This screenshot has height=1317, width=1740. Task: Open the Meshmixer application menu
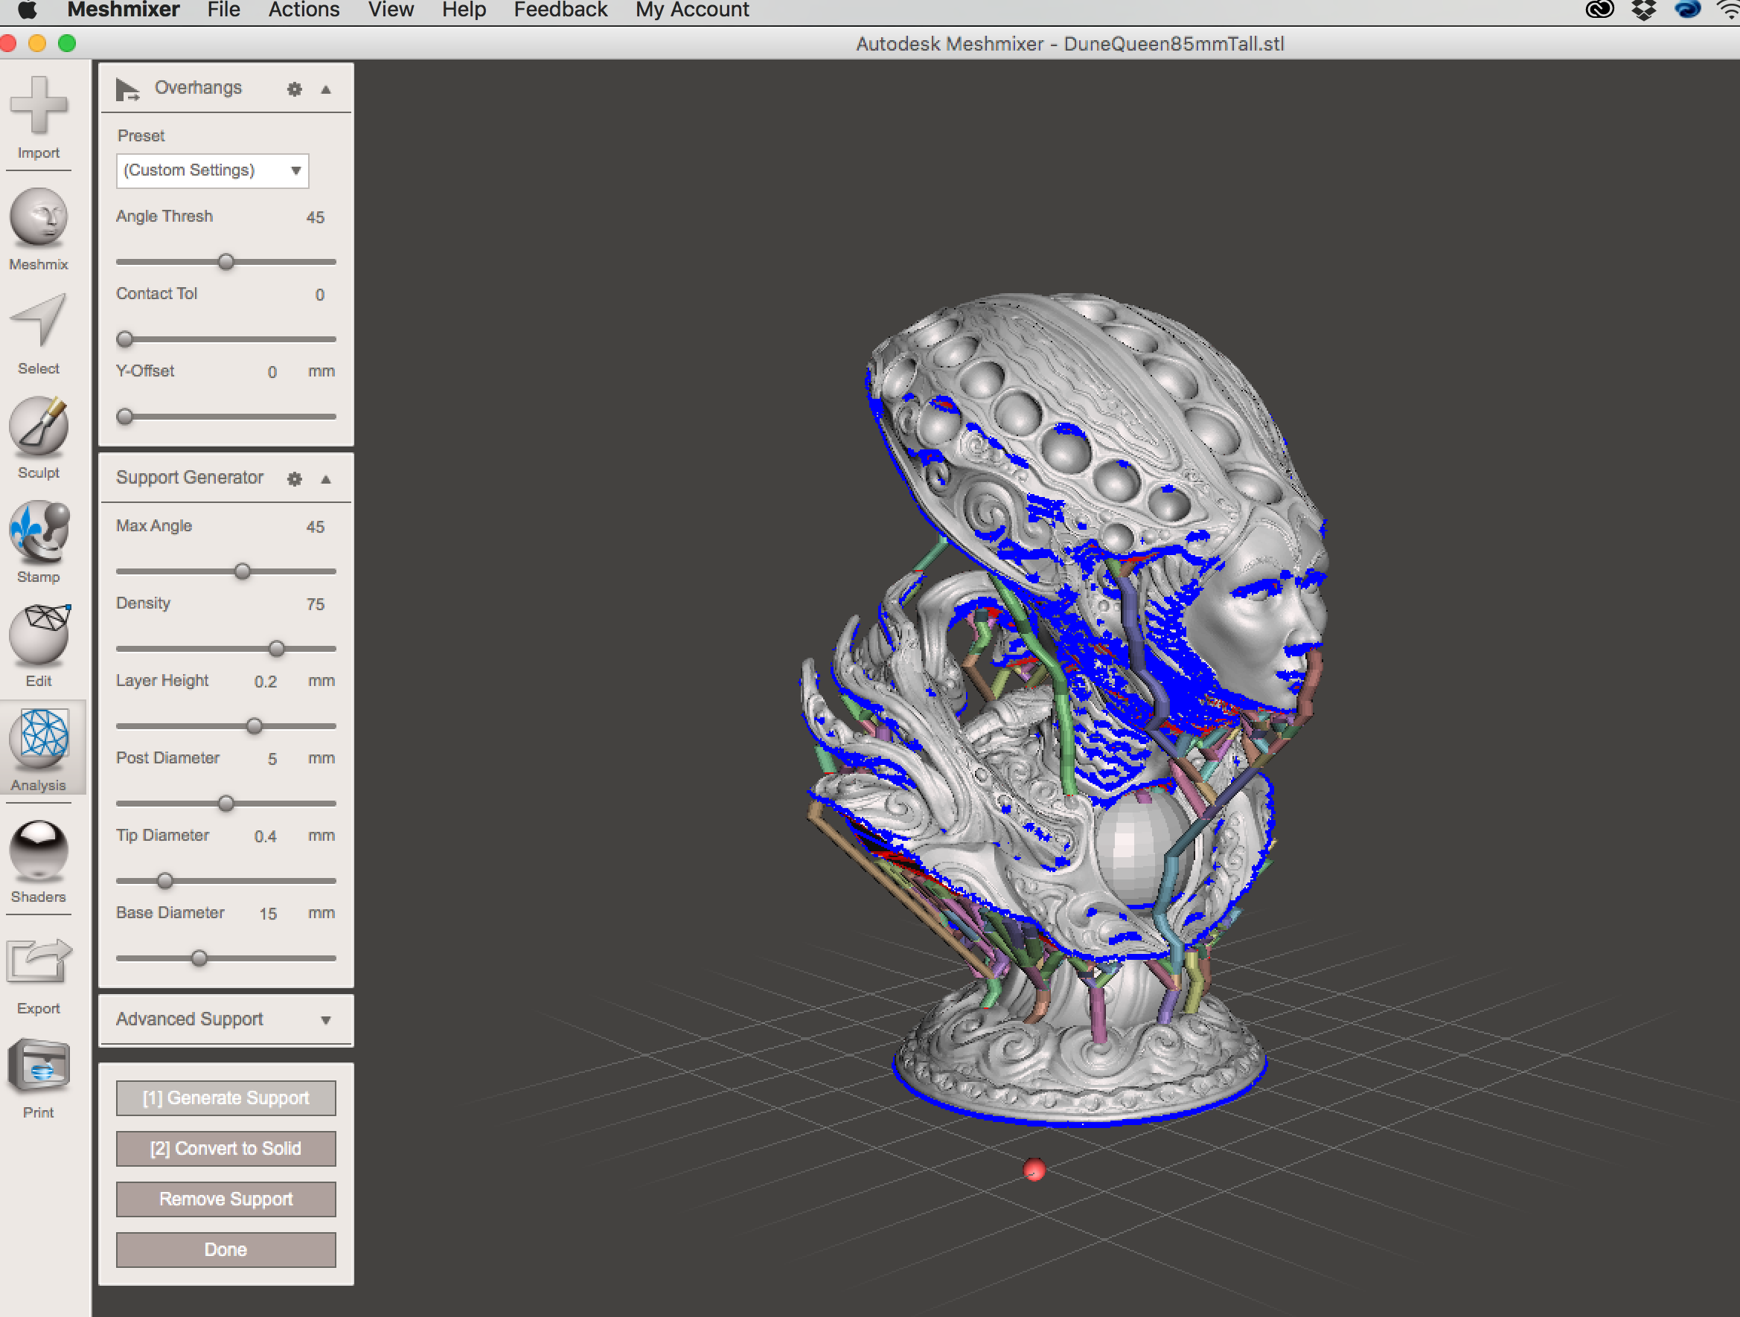click(124, 10)
